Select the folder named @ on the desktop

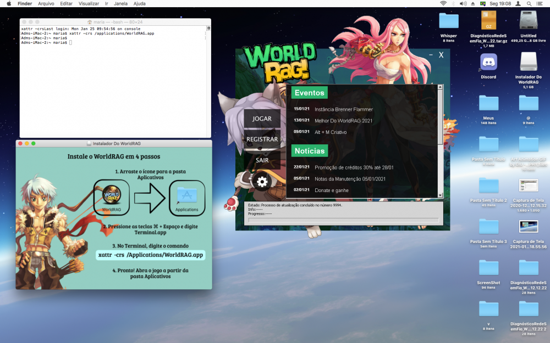tap(528, 103)
